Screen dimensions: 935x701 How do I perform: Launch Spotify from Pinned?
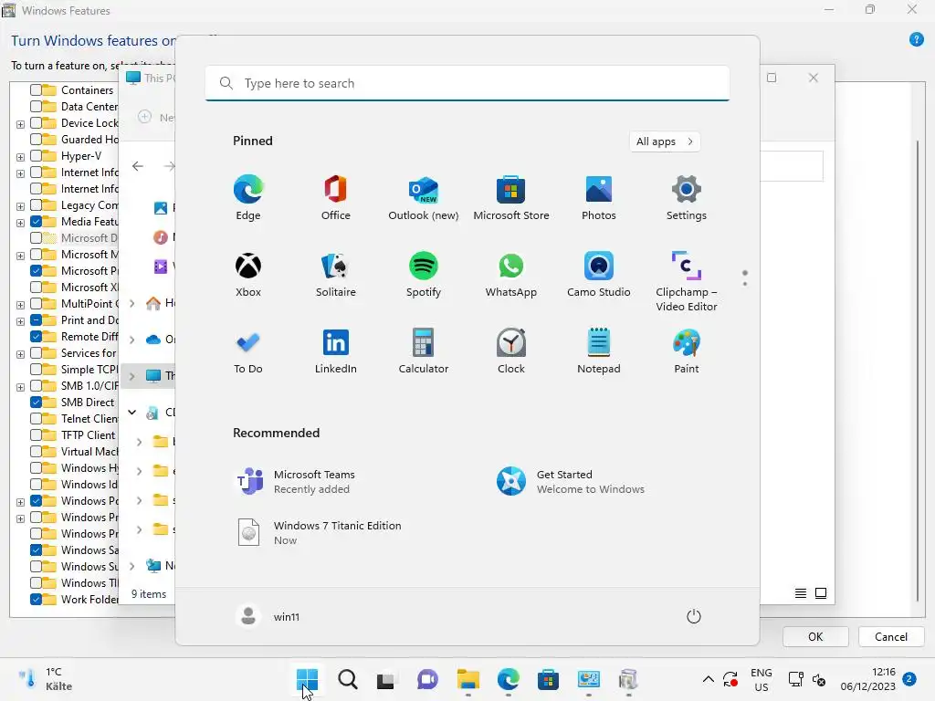coord(424,275)
